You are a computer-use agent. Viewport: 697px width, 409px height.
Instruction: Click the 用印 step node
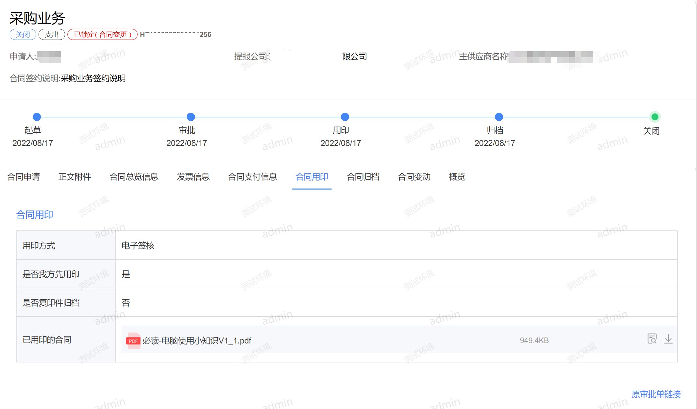tap(345, 117)
